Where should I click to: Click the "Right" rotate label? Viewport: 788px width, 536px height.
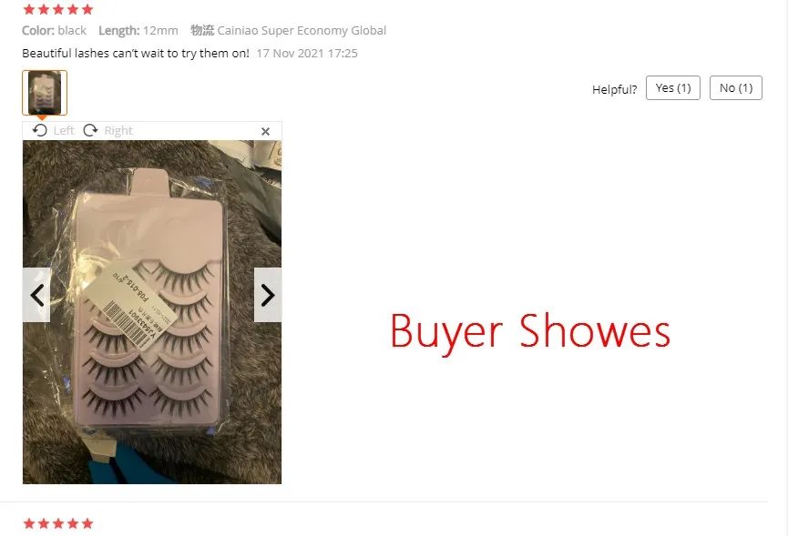click(118, 131)
